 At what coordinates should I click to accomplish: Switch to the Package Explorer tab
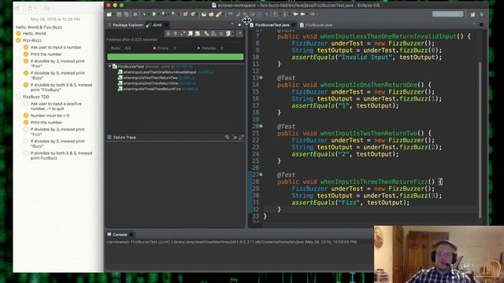[x=125, y=24]
